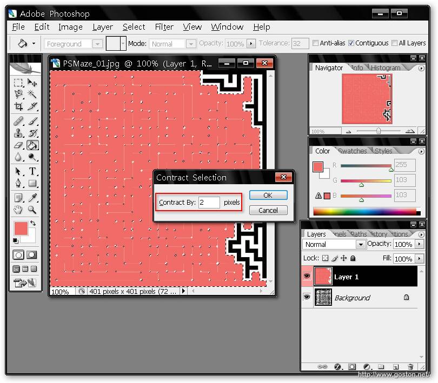Screen dimensions: 438x383
Task: Open the Layers Opacity slider arrow
Action: (419, 244)
